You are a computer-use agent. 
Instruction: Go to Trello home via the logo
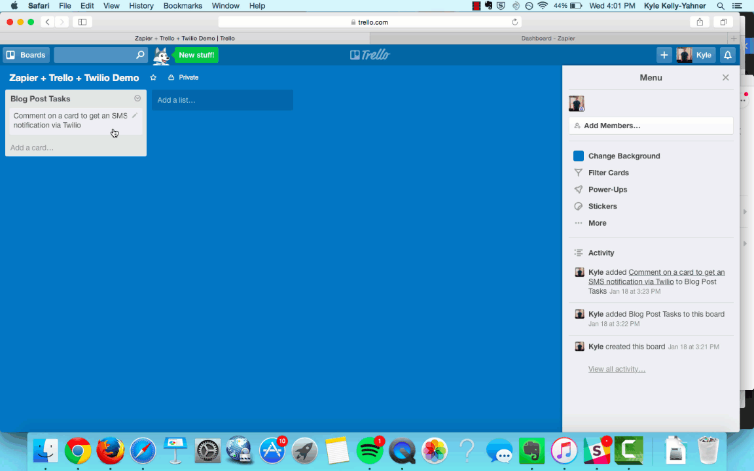370,55
